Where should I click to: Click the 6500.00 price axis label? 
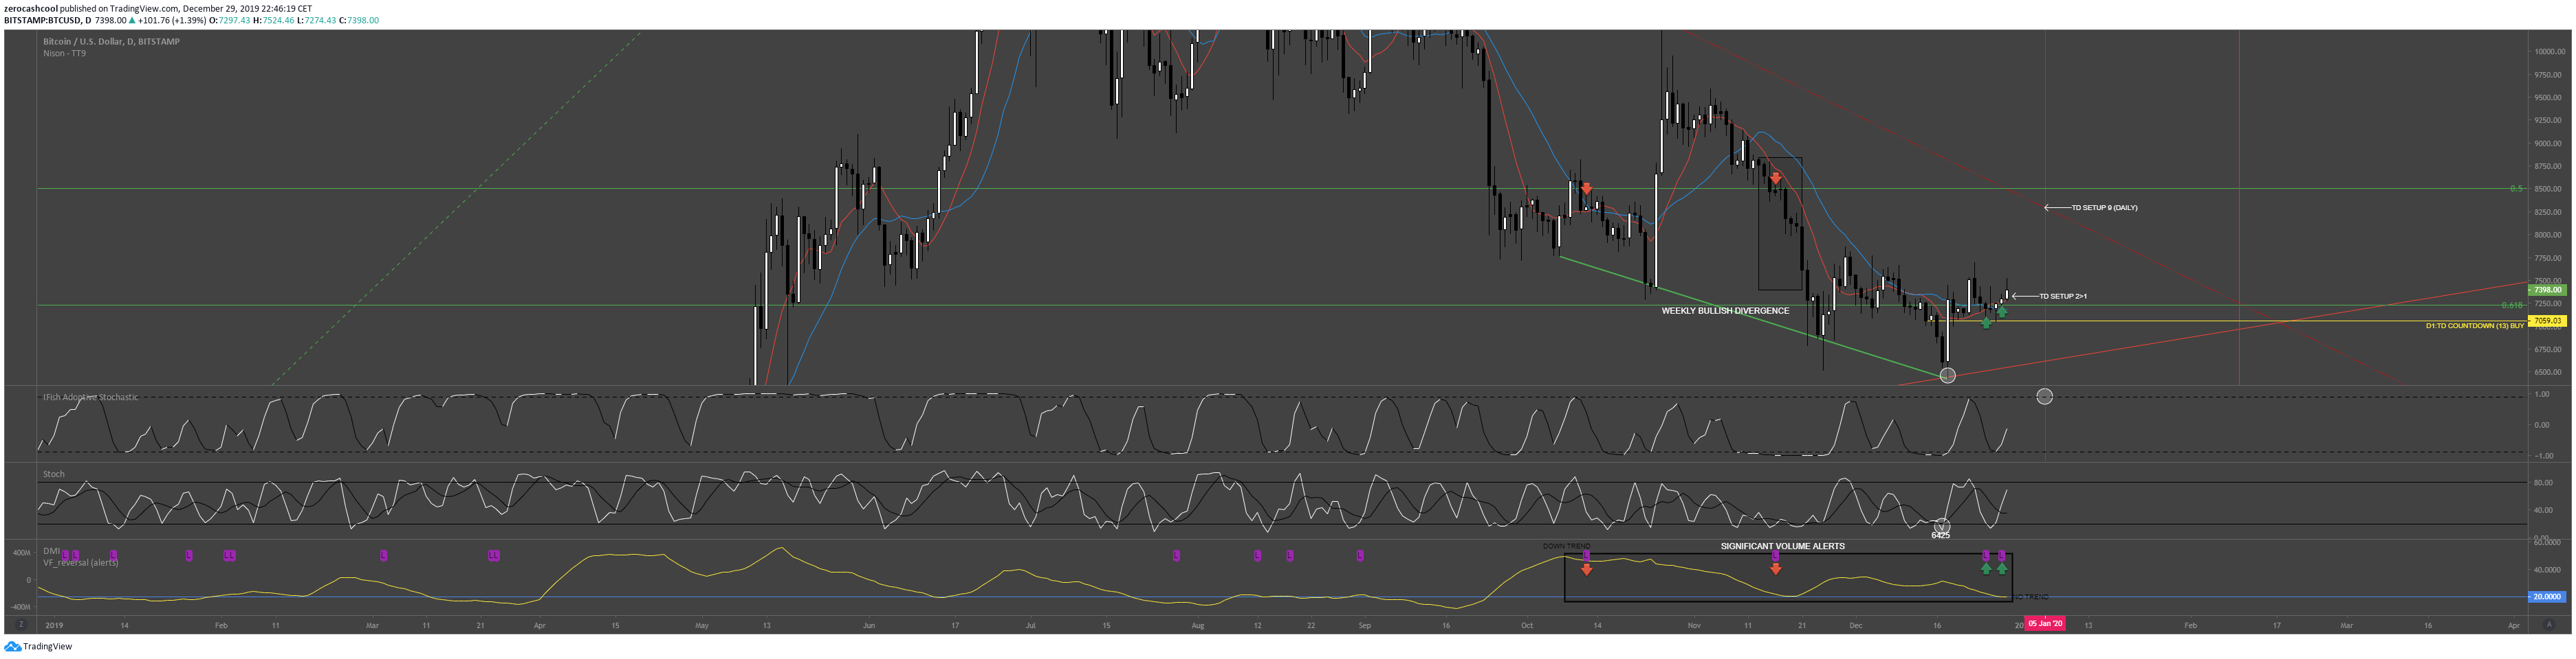(2548, 373)
